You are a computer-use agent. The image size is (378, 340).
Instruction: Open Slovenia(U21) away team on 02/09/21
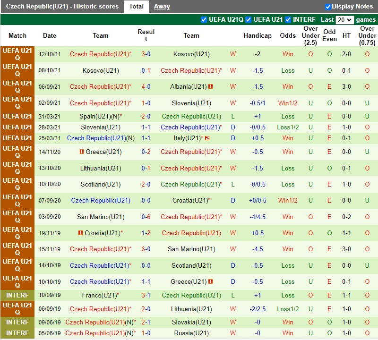(x=191, y=103)
